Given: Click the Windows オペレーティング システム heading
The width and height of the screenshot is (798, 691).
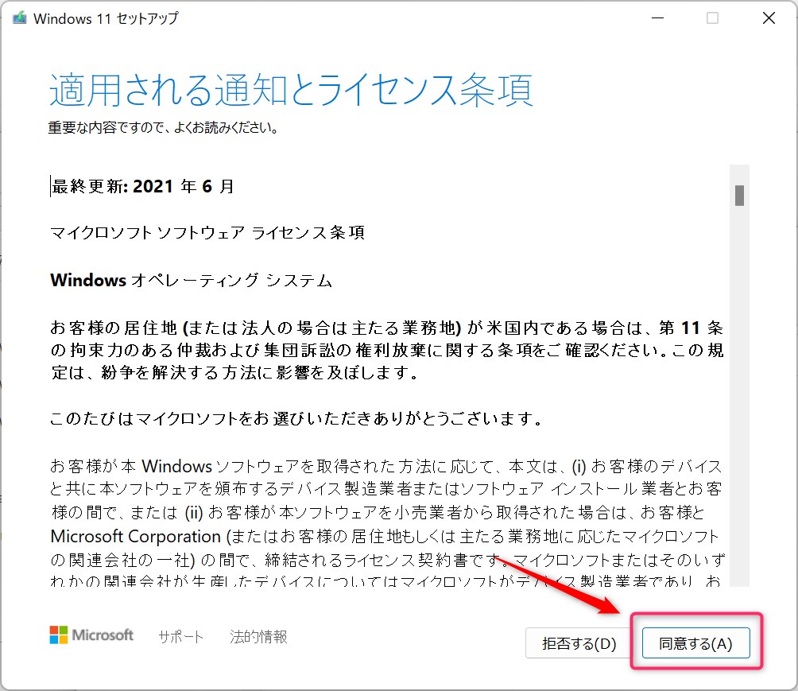Looking at the screenshot, I should 192,280.
